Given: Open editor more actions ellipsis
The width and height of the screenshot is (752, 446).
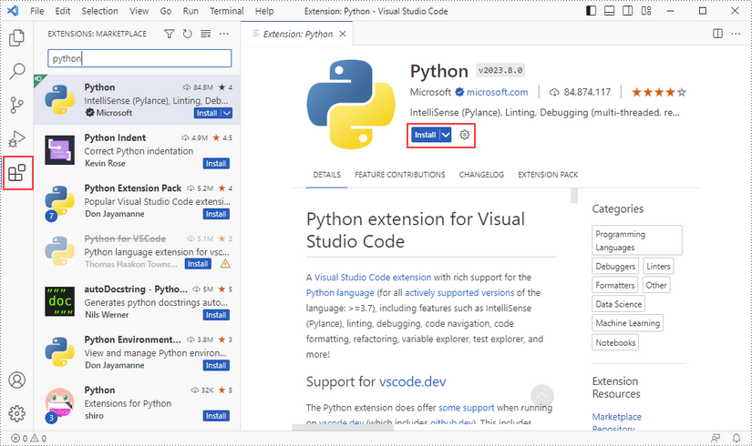Looking at the screenshot, I should click(736, 34).
